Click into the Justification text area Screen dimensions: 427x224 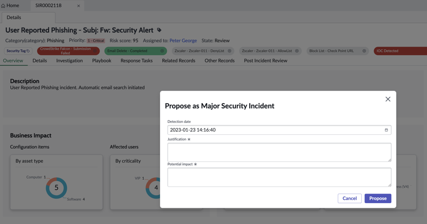tap(279, 152)
